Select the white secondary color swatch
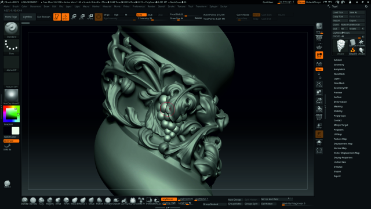Image resolution: width=371 pixels, height=209 pixels. point(16,131)
